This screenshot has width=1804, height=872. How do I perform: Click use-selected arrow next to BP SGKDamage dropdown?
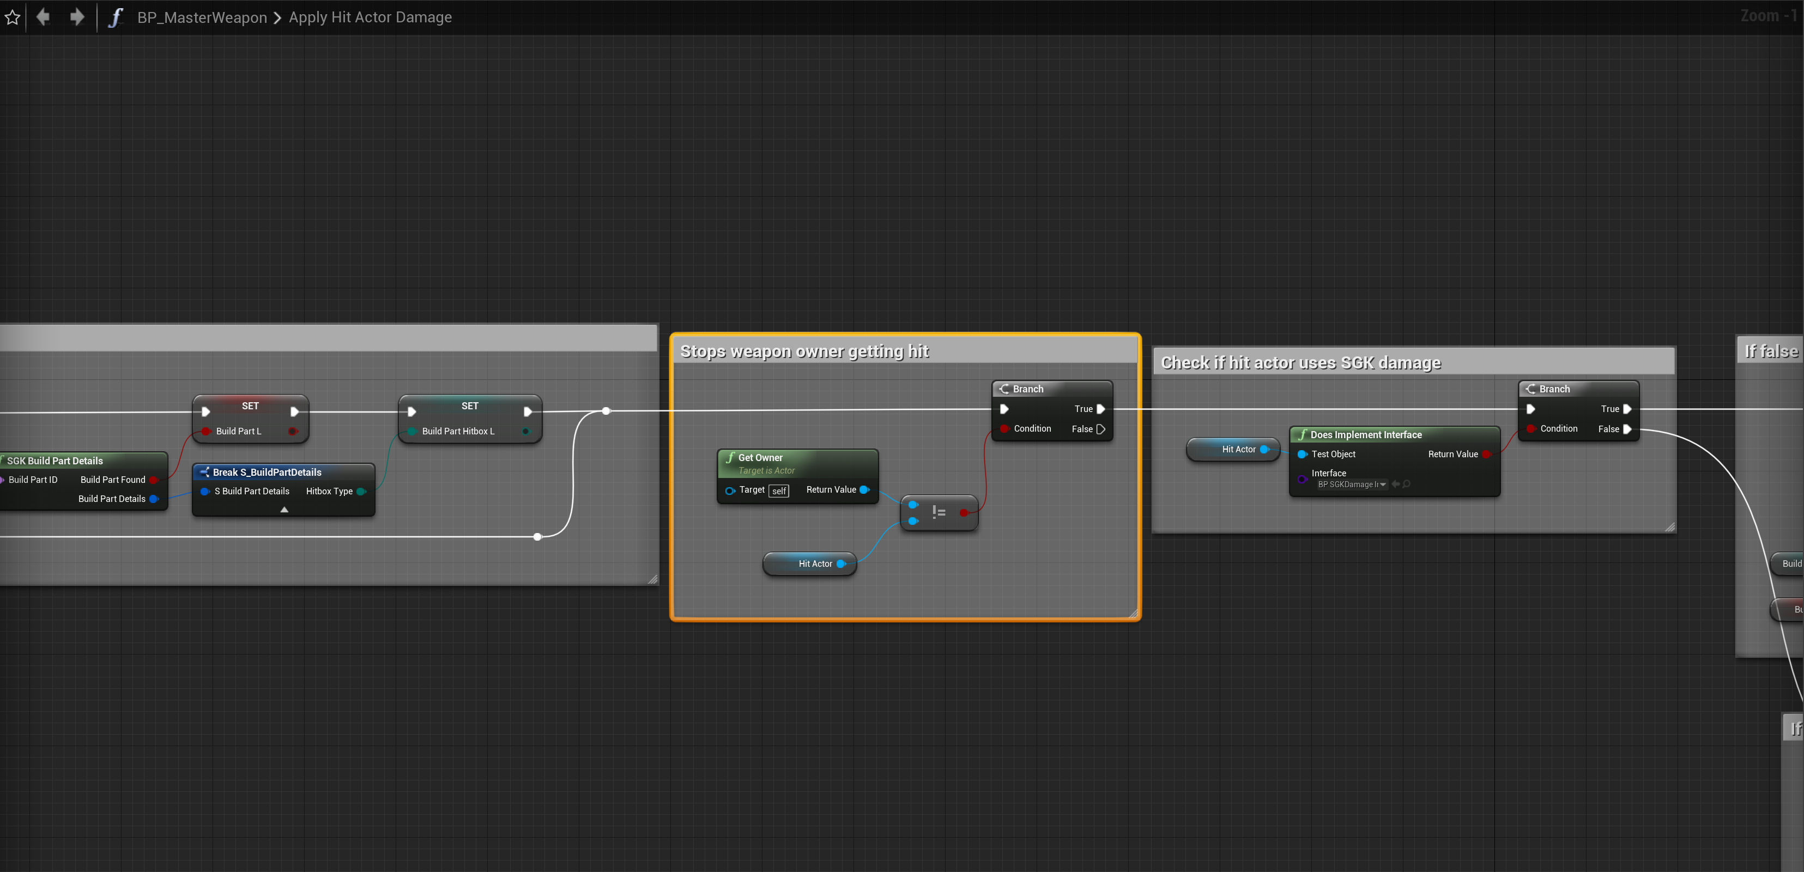[x=1395, y=484]
